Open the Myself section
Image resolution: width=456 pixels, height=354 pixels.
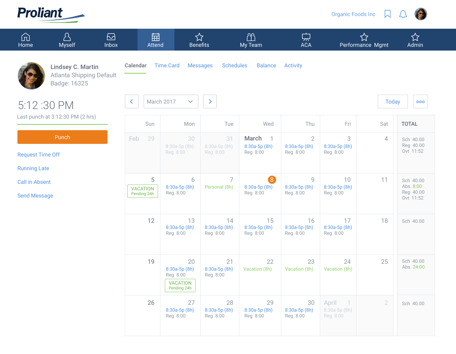coord(67,40)
